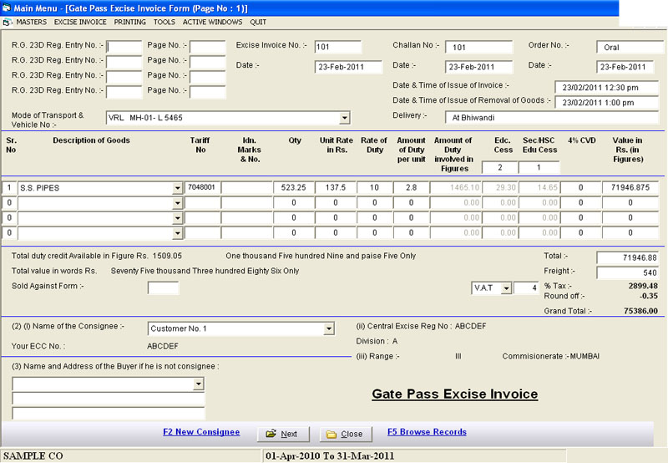The image size is (668, 463).
Task: Select the Rate of Duty cell 10
Action: tap(374, 187)
